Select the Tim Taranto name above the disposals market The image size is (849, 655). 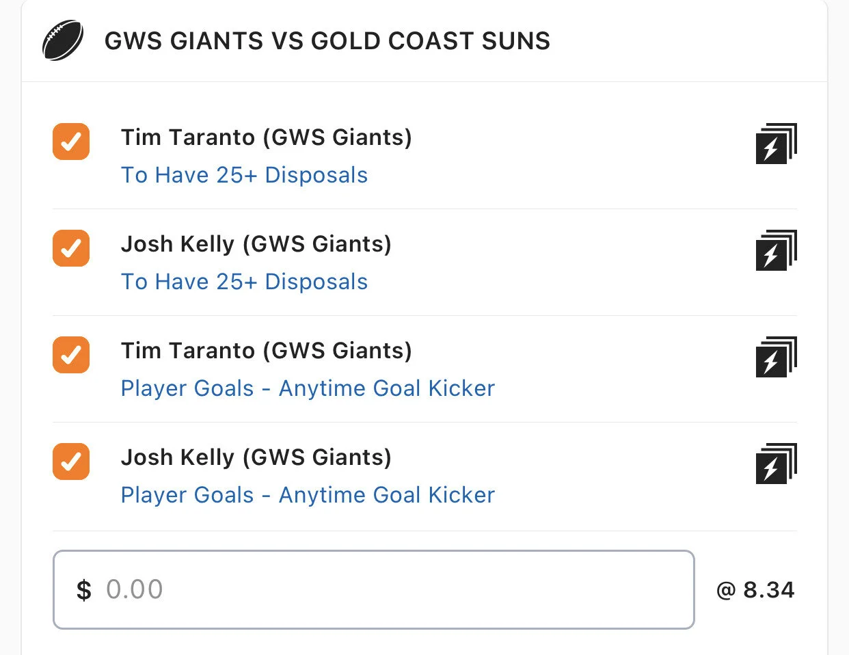click(266, 137)
